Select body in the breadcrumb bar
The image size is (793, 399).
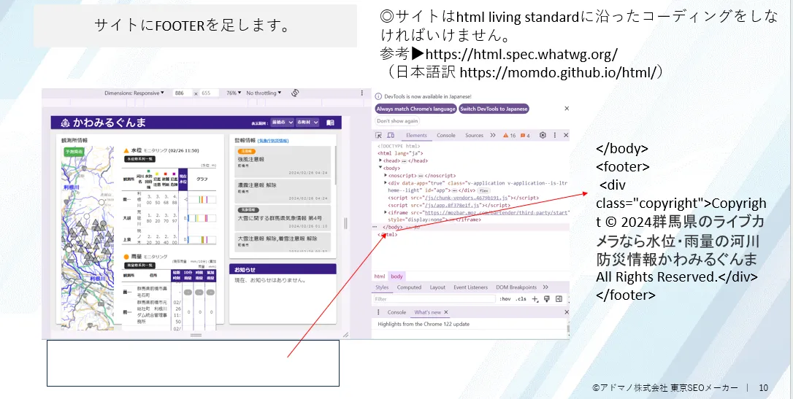397,276
